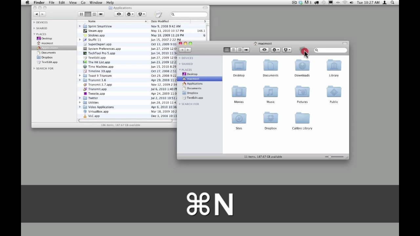Open the Documents folder icon in macmost window
The width and height of the screenshot is (420, 236).
coord(270,65)
